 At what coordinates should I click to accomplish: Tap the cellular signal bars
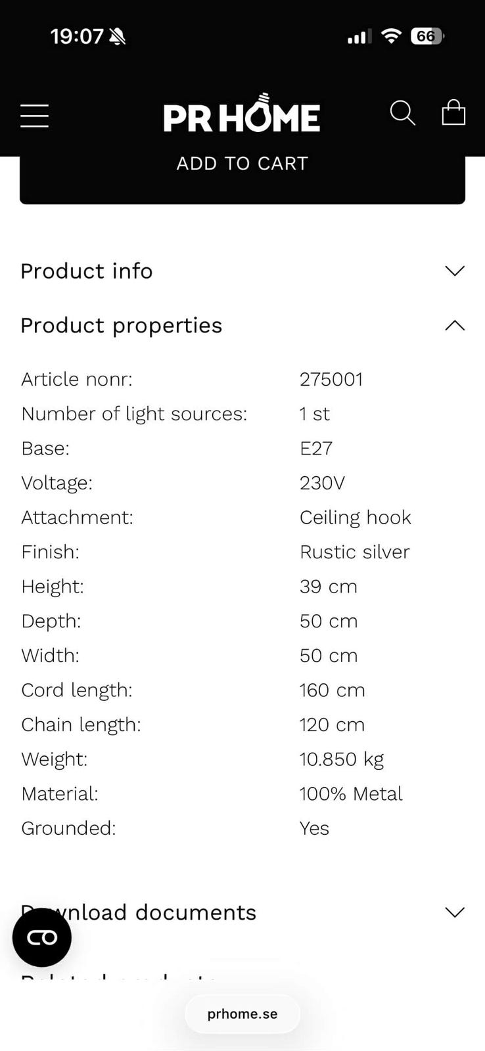(x=359, y=37)
